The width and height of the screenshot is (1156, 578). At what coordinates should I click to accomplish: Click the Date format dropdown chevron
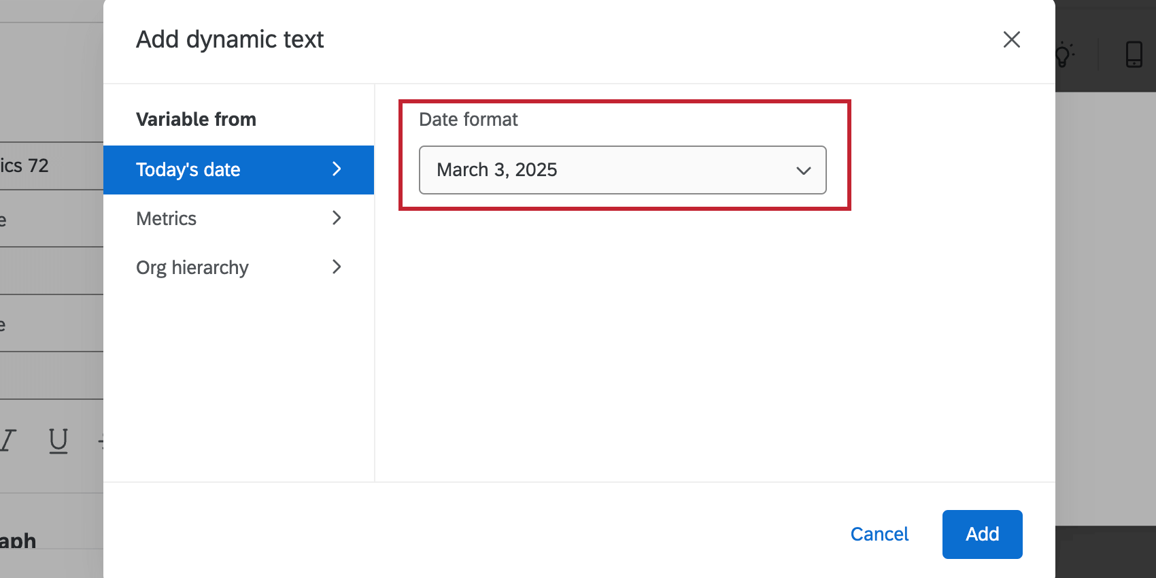tap(804, 171)
